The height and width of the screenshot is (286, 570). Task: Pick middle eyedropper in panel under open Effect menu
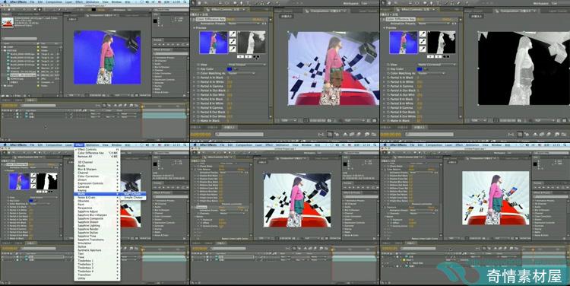(x=33, y=180)
